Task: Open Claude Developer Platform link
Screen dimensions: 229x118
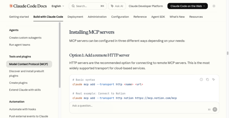Action: pyautogui.click(x=146, y=6)
